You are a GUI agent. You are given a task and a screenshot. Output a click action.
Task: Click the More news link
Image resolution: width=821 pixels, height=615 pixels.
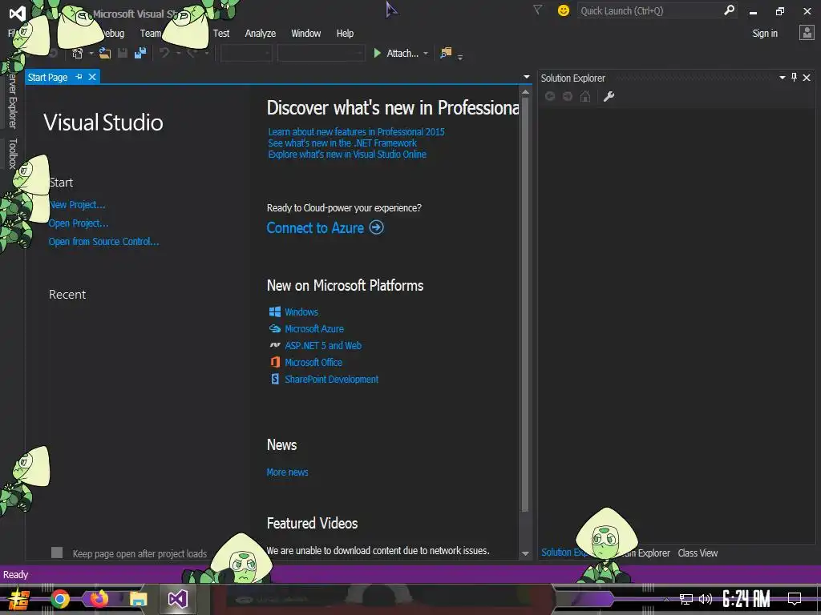[288, 472]
